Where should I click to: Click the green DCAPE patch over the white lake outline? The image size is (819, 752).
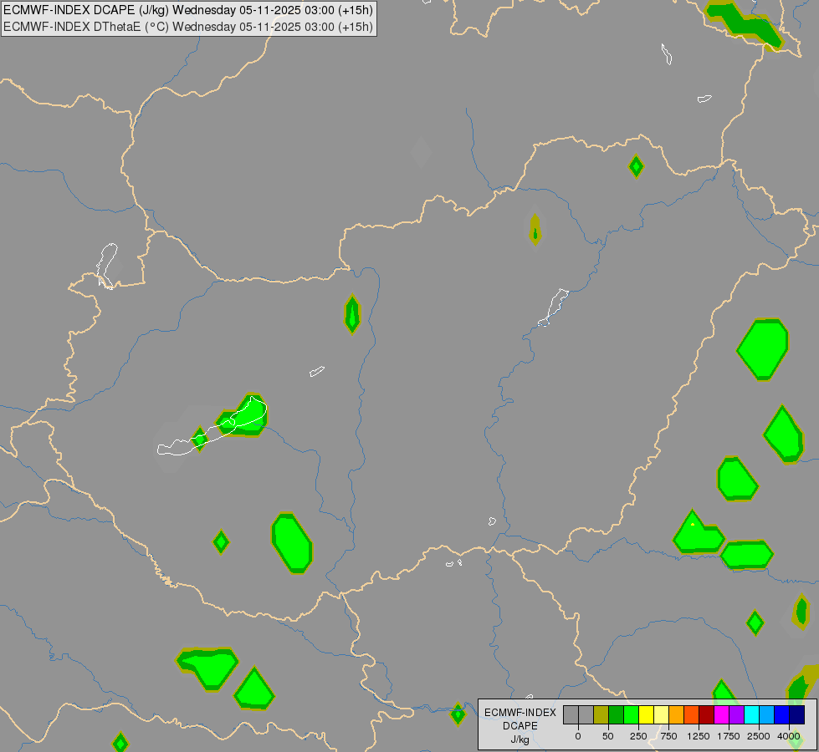click(243, 416)
